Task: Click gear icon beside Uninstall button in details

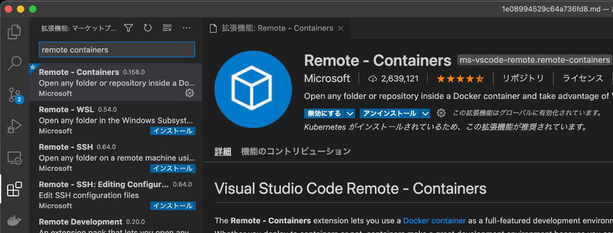Action: (x=441, y=113)
